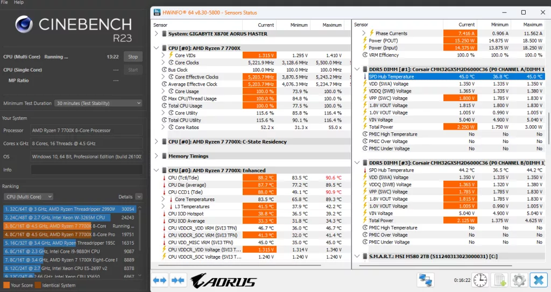Collapse the Ryzen 7 7700X Enhanced group
Screen dimensions: 551x292
[x=157, y=170]
